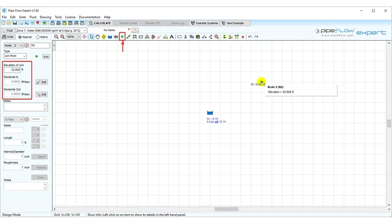
Task: Toggle the first Include checkbox
Action: click(x=44, y=129)
